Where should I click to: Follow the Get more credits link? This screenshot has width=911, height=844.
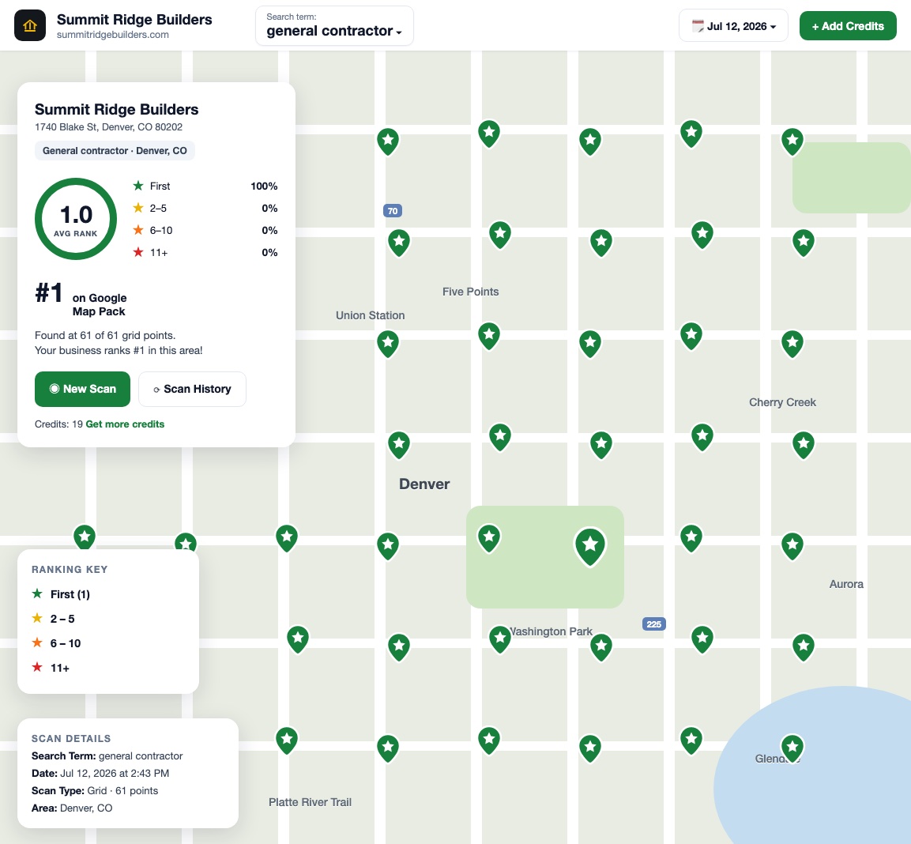point(125,424)
